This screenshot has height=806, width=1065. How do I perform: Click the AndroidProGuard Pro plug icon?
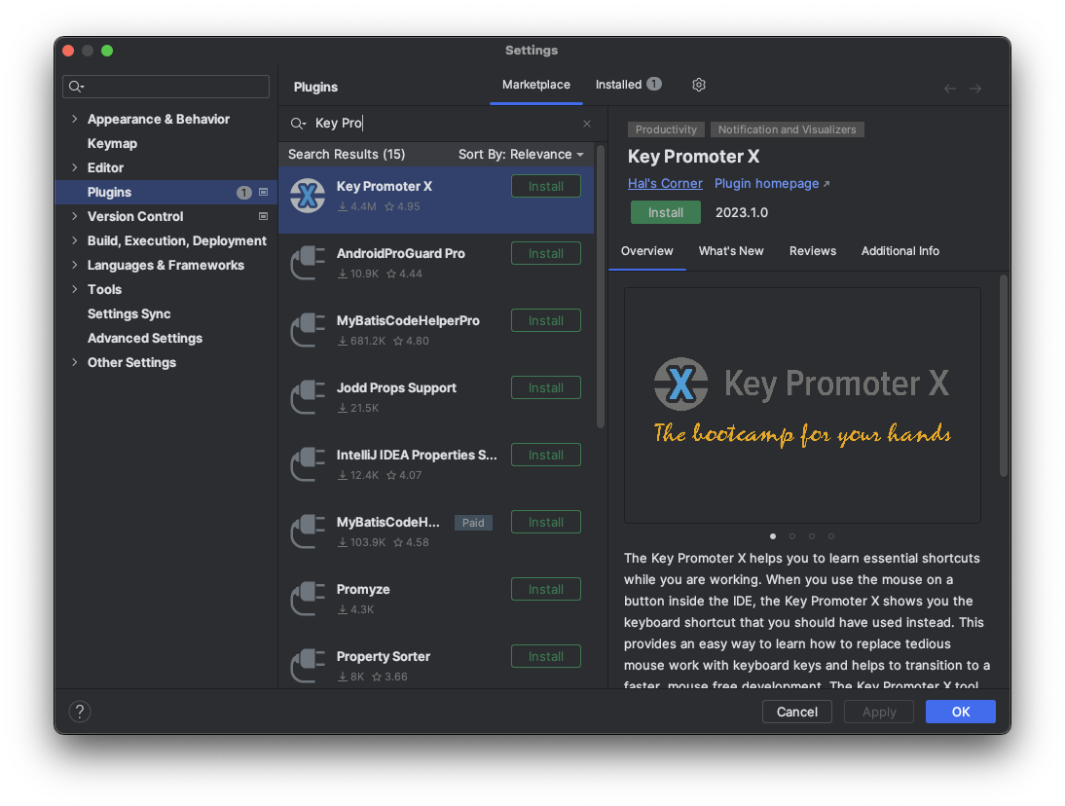tap(308, 263)
